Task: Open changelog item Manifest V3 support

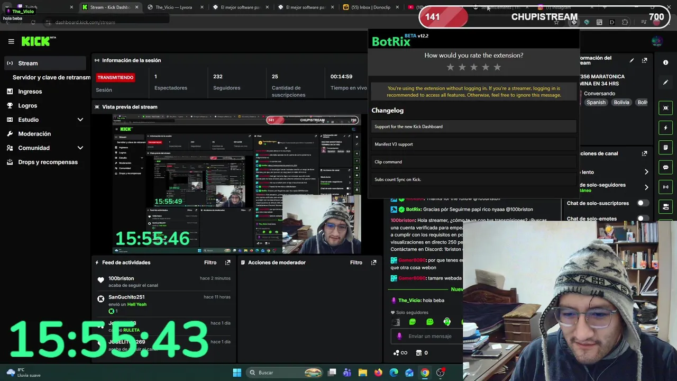Action: (x=473, y=144)
